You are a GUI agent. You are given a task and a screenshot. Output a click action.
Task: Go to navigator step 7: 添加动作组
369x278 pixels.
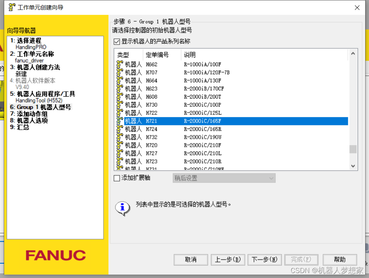pos(29,114)
